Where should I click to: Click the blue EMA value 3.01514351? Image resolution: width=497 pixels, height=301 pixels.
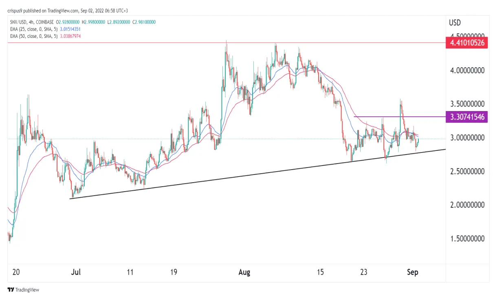(70, 29)
